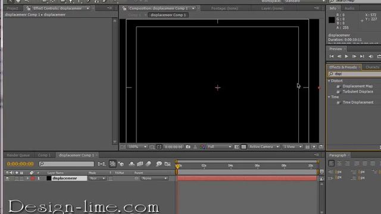The height and width of the screenshot is (214, 381).
Task: Select Effect Controls: displacemenr tab
Action: tap(57, 8)
